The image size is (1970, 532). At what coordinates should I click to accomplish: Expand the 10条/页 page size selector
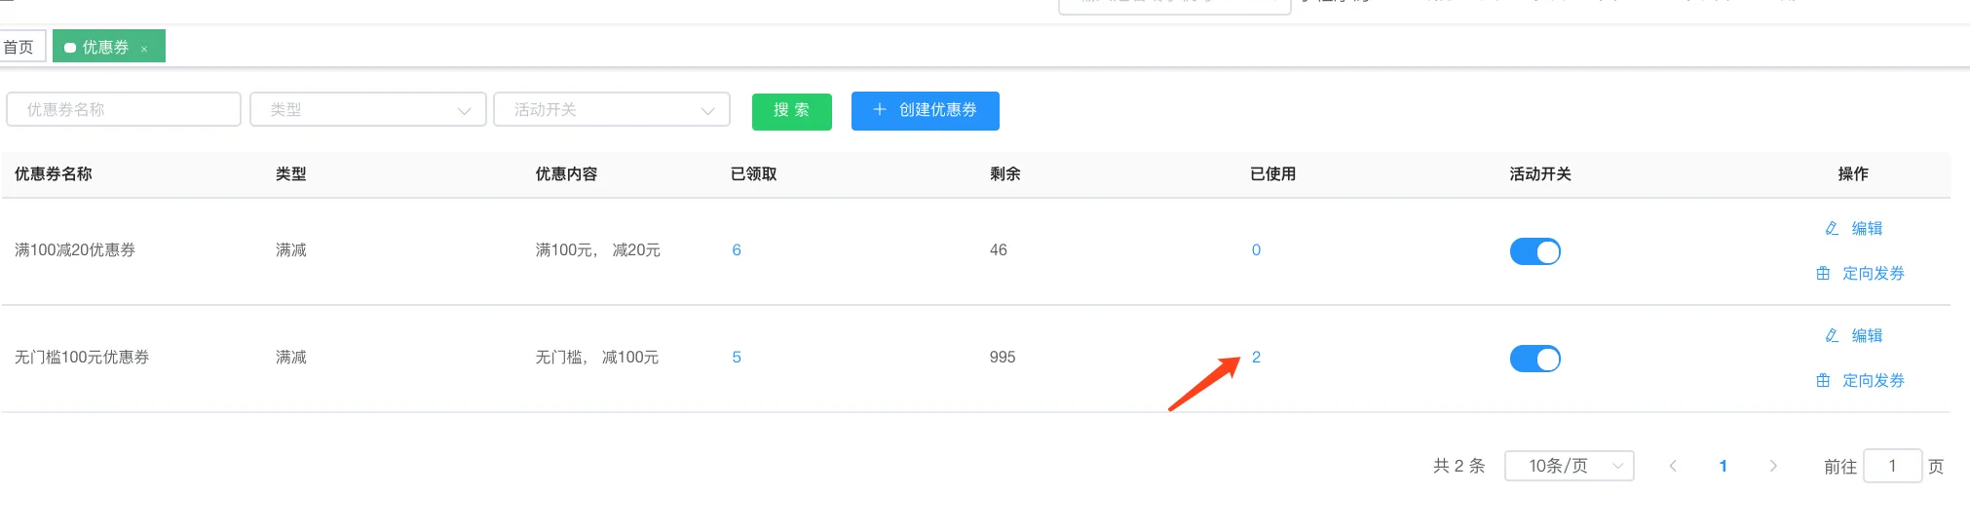click(1569, 466)
